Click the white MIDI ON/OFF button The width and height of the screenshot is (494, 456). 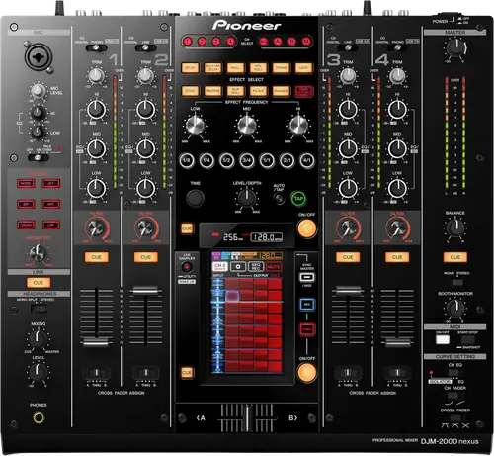[443, 339]
